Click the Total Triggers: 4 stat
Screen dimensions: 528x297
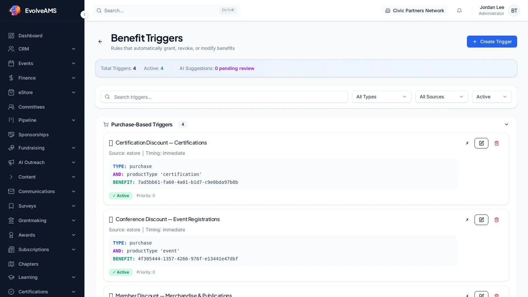(x=118, y=68)
